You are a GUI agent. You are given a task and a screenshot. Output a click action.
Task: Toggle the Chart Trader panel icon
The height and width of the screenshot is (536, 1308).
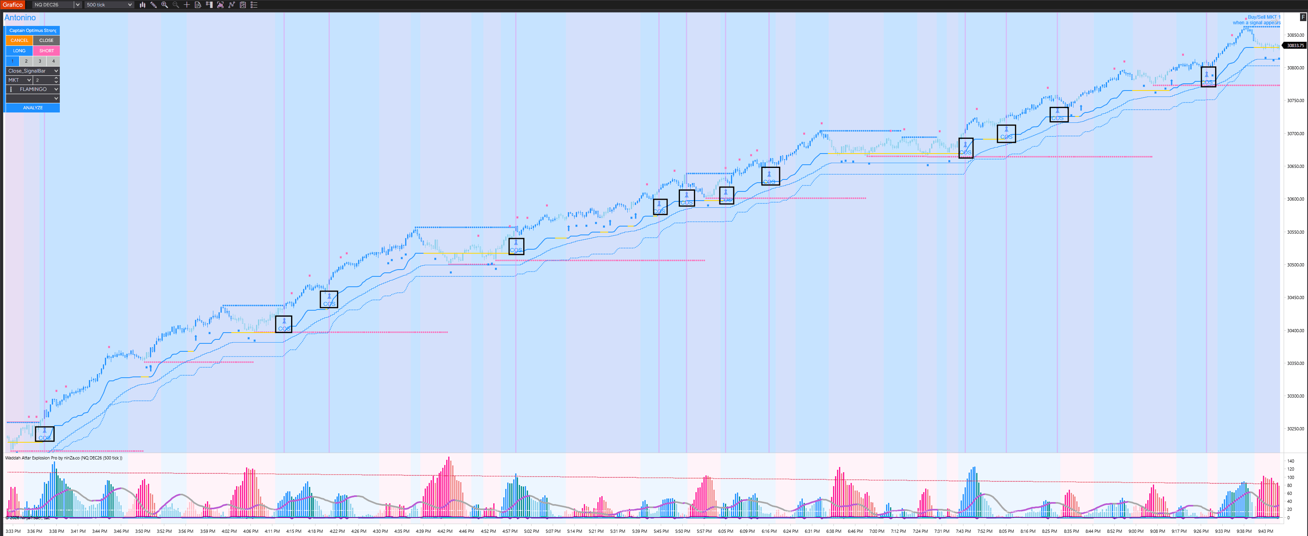tap(209, 4)
